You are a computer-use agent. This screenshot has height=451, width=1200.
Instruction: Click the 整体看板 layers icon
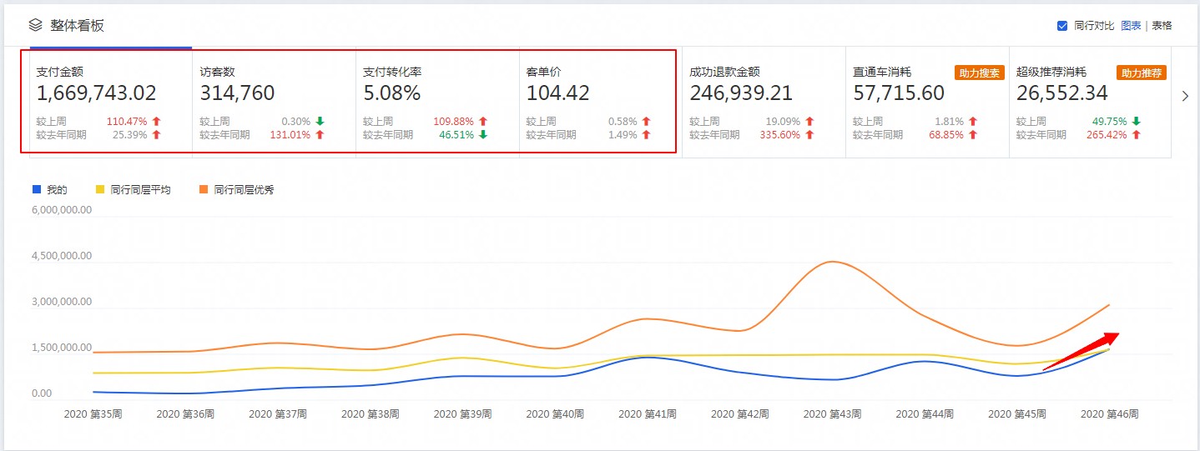[x=35, y=25]
